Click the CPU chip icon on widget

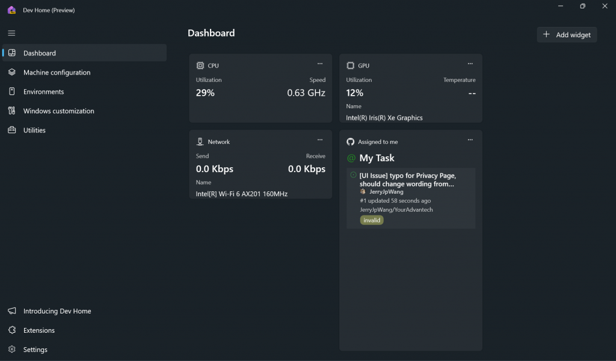(200, 65)
